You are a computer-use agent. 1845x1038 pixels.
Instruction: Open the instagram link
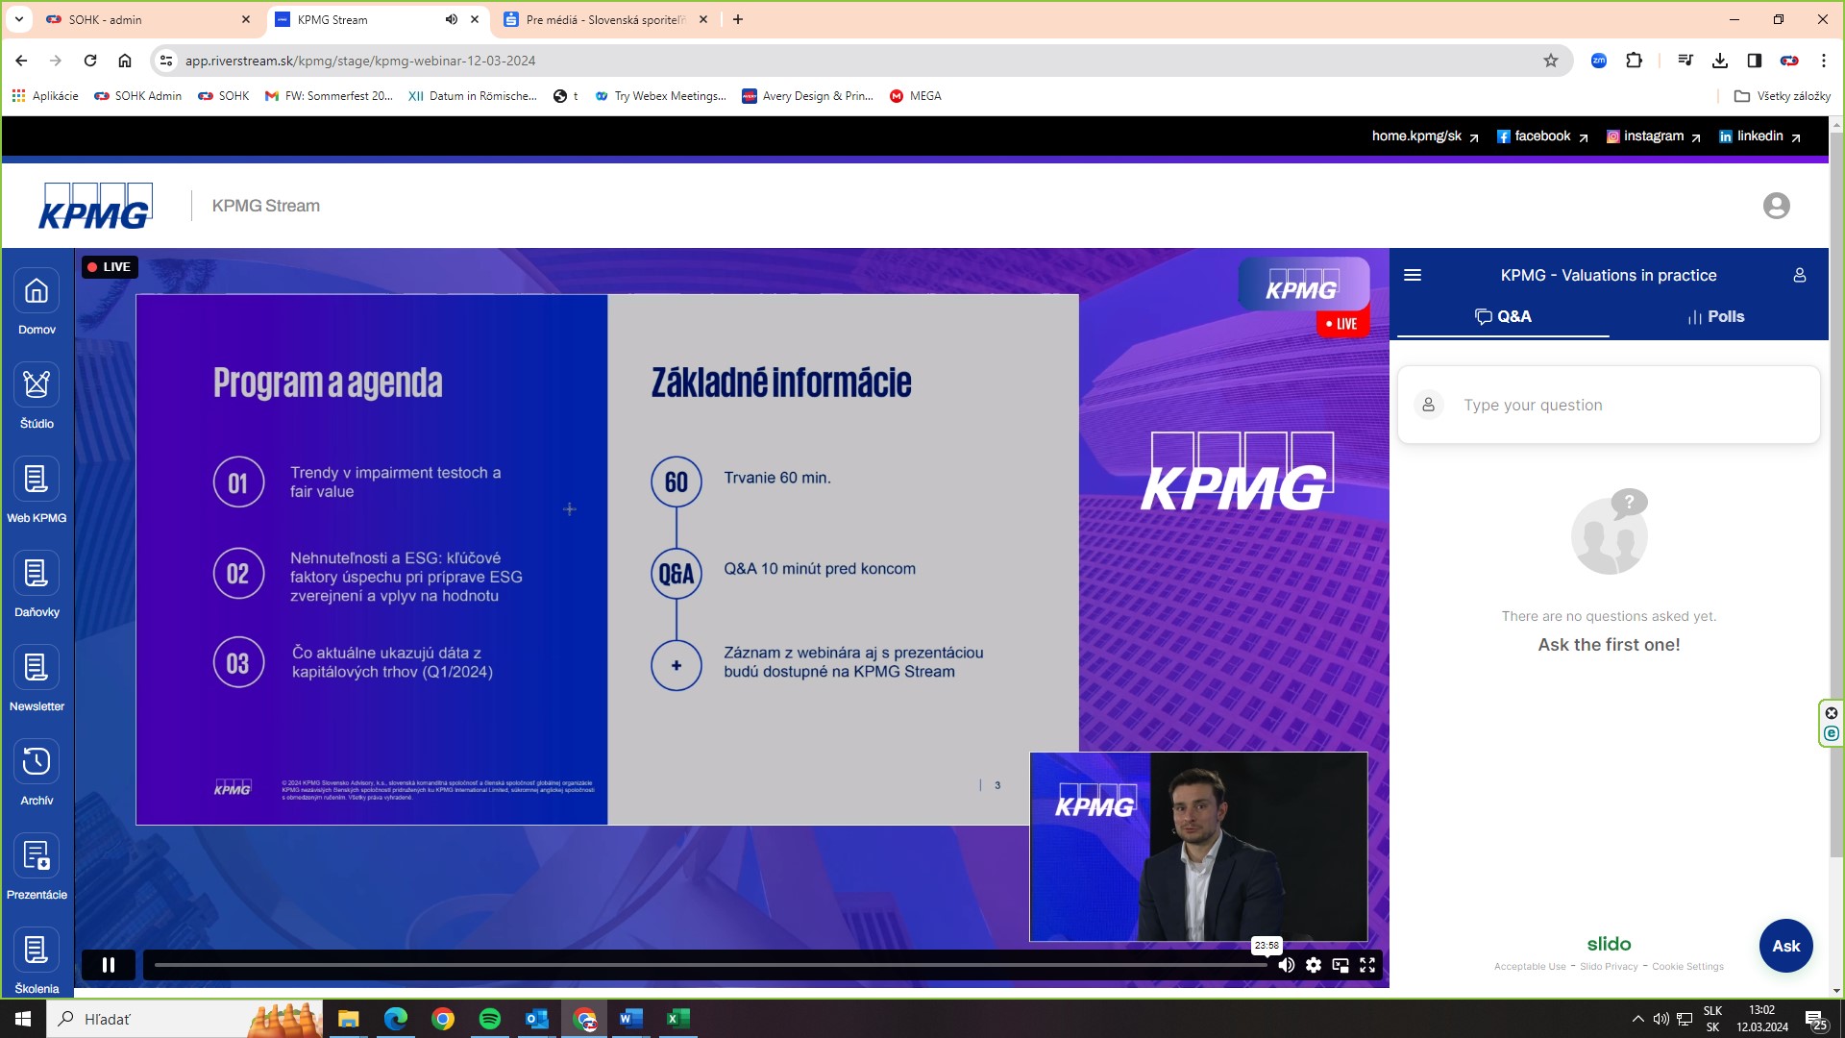coord(1654,136)
